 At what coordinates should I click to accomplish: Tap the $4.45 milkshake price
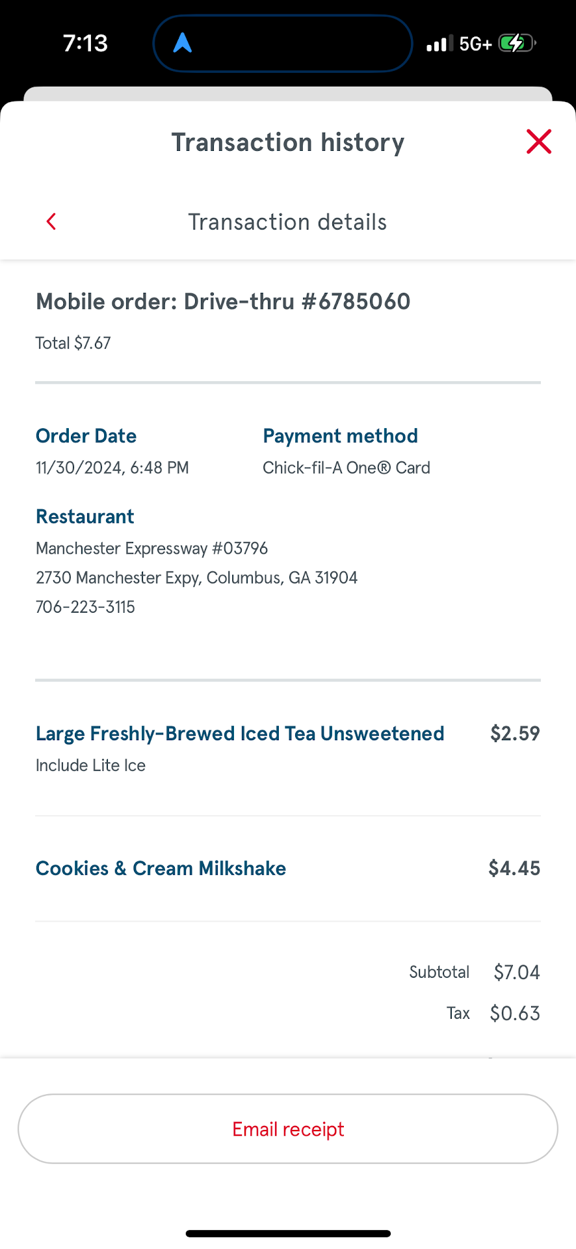(514, 868)
